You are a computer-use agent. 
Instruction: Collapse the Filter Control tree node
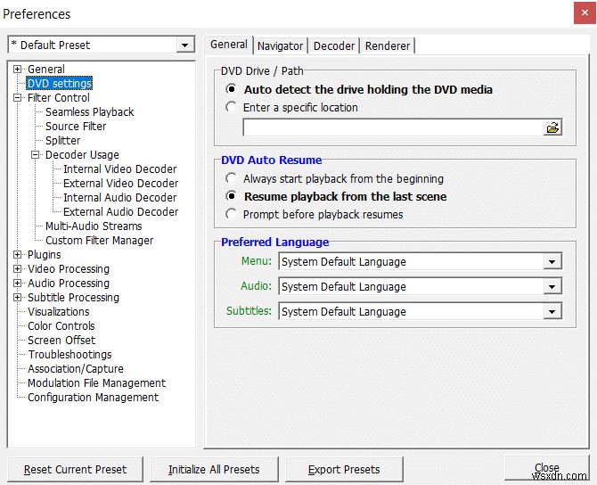point(18,98)
